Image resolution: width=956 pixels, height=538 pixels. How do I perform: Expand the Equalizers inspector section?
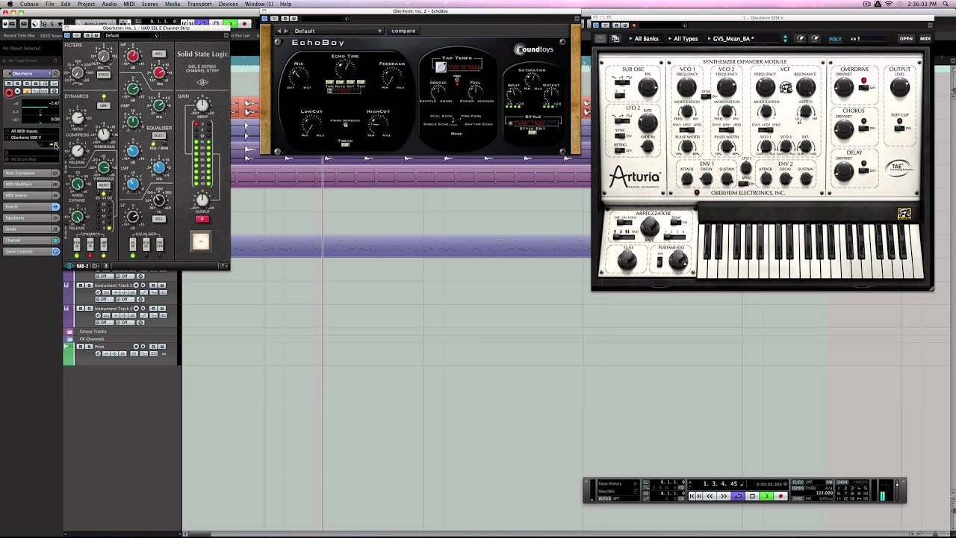click(31, 217)
